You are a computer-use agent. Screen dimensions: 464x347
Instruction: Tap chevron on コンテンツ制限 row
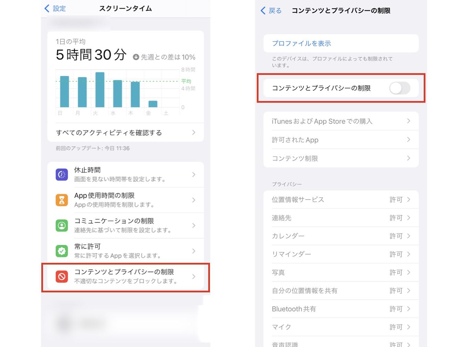click(409, 158)
